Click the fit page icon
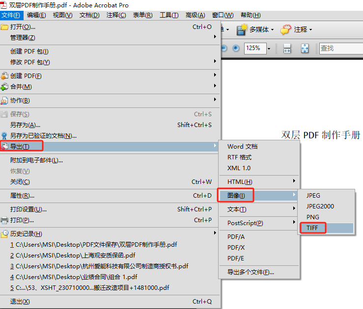 [x=305, y=48]
